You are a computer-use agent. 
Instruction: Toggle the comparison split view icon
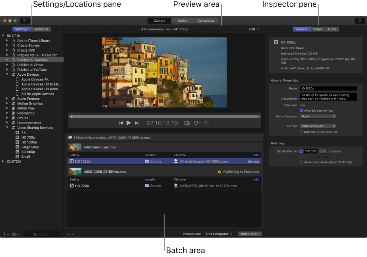[x=187, y=123]
